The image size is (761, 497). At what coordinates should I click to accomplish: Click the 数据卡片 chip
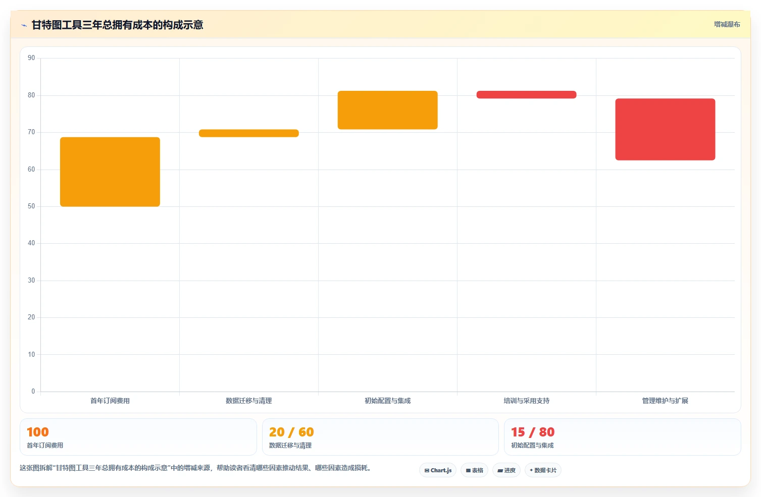543,470
